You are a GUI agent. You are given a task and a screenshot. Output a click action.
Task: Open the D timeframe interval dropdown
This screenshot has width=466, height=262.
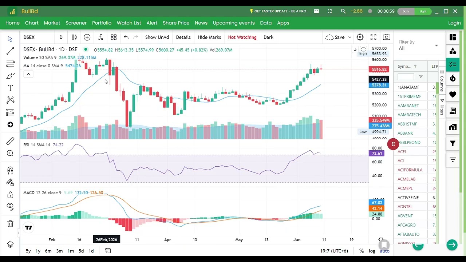(61, 37)
